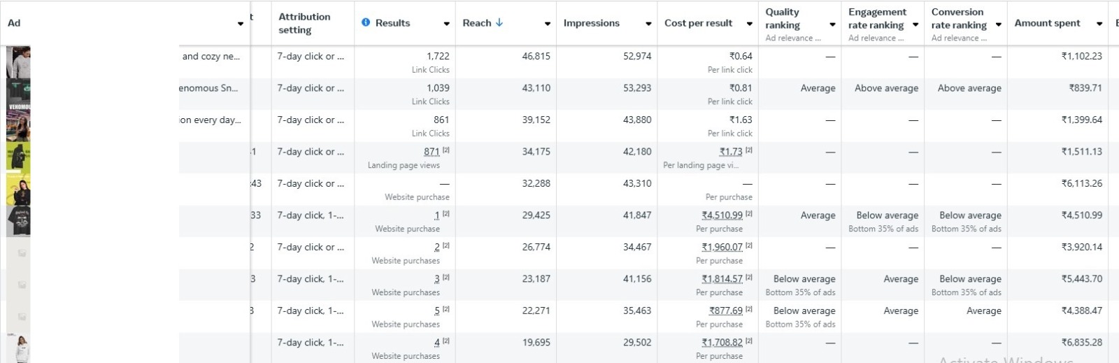
Task: Select the Venomous ad thumbnail
Action: [x=18, y=95]
